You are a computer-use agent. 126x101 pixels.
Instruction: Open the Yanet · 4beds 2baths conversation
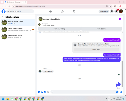pyautogui.click(x=18, y=37)
